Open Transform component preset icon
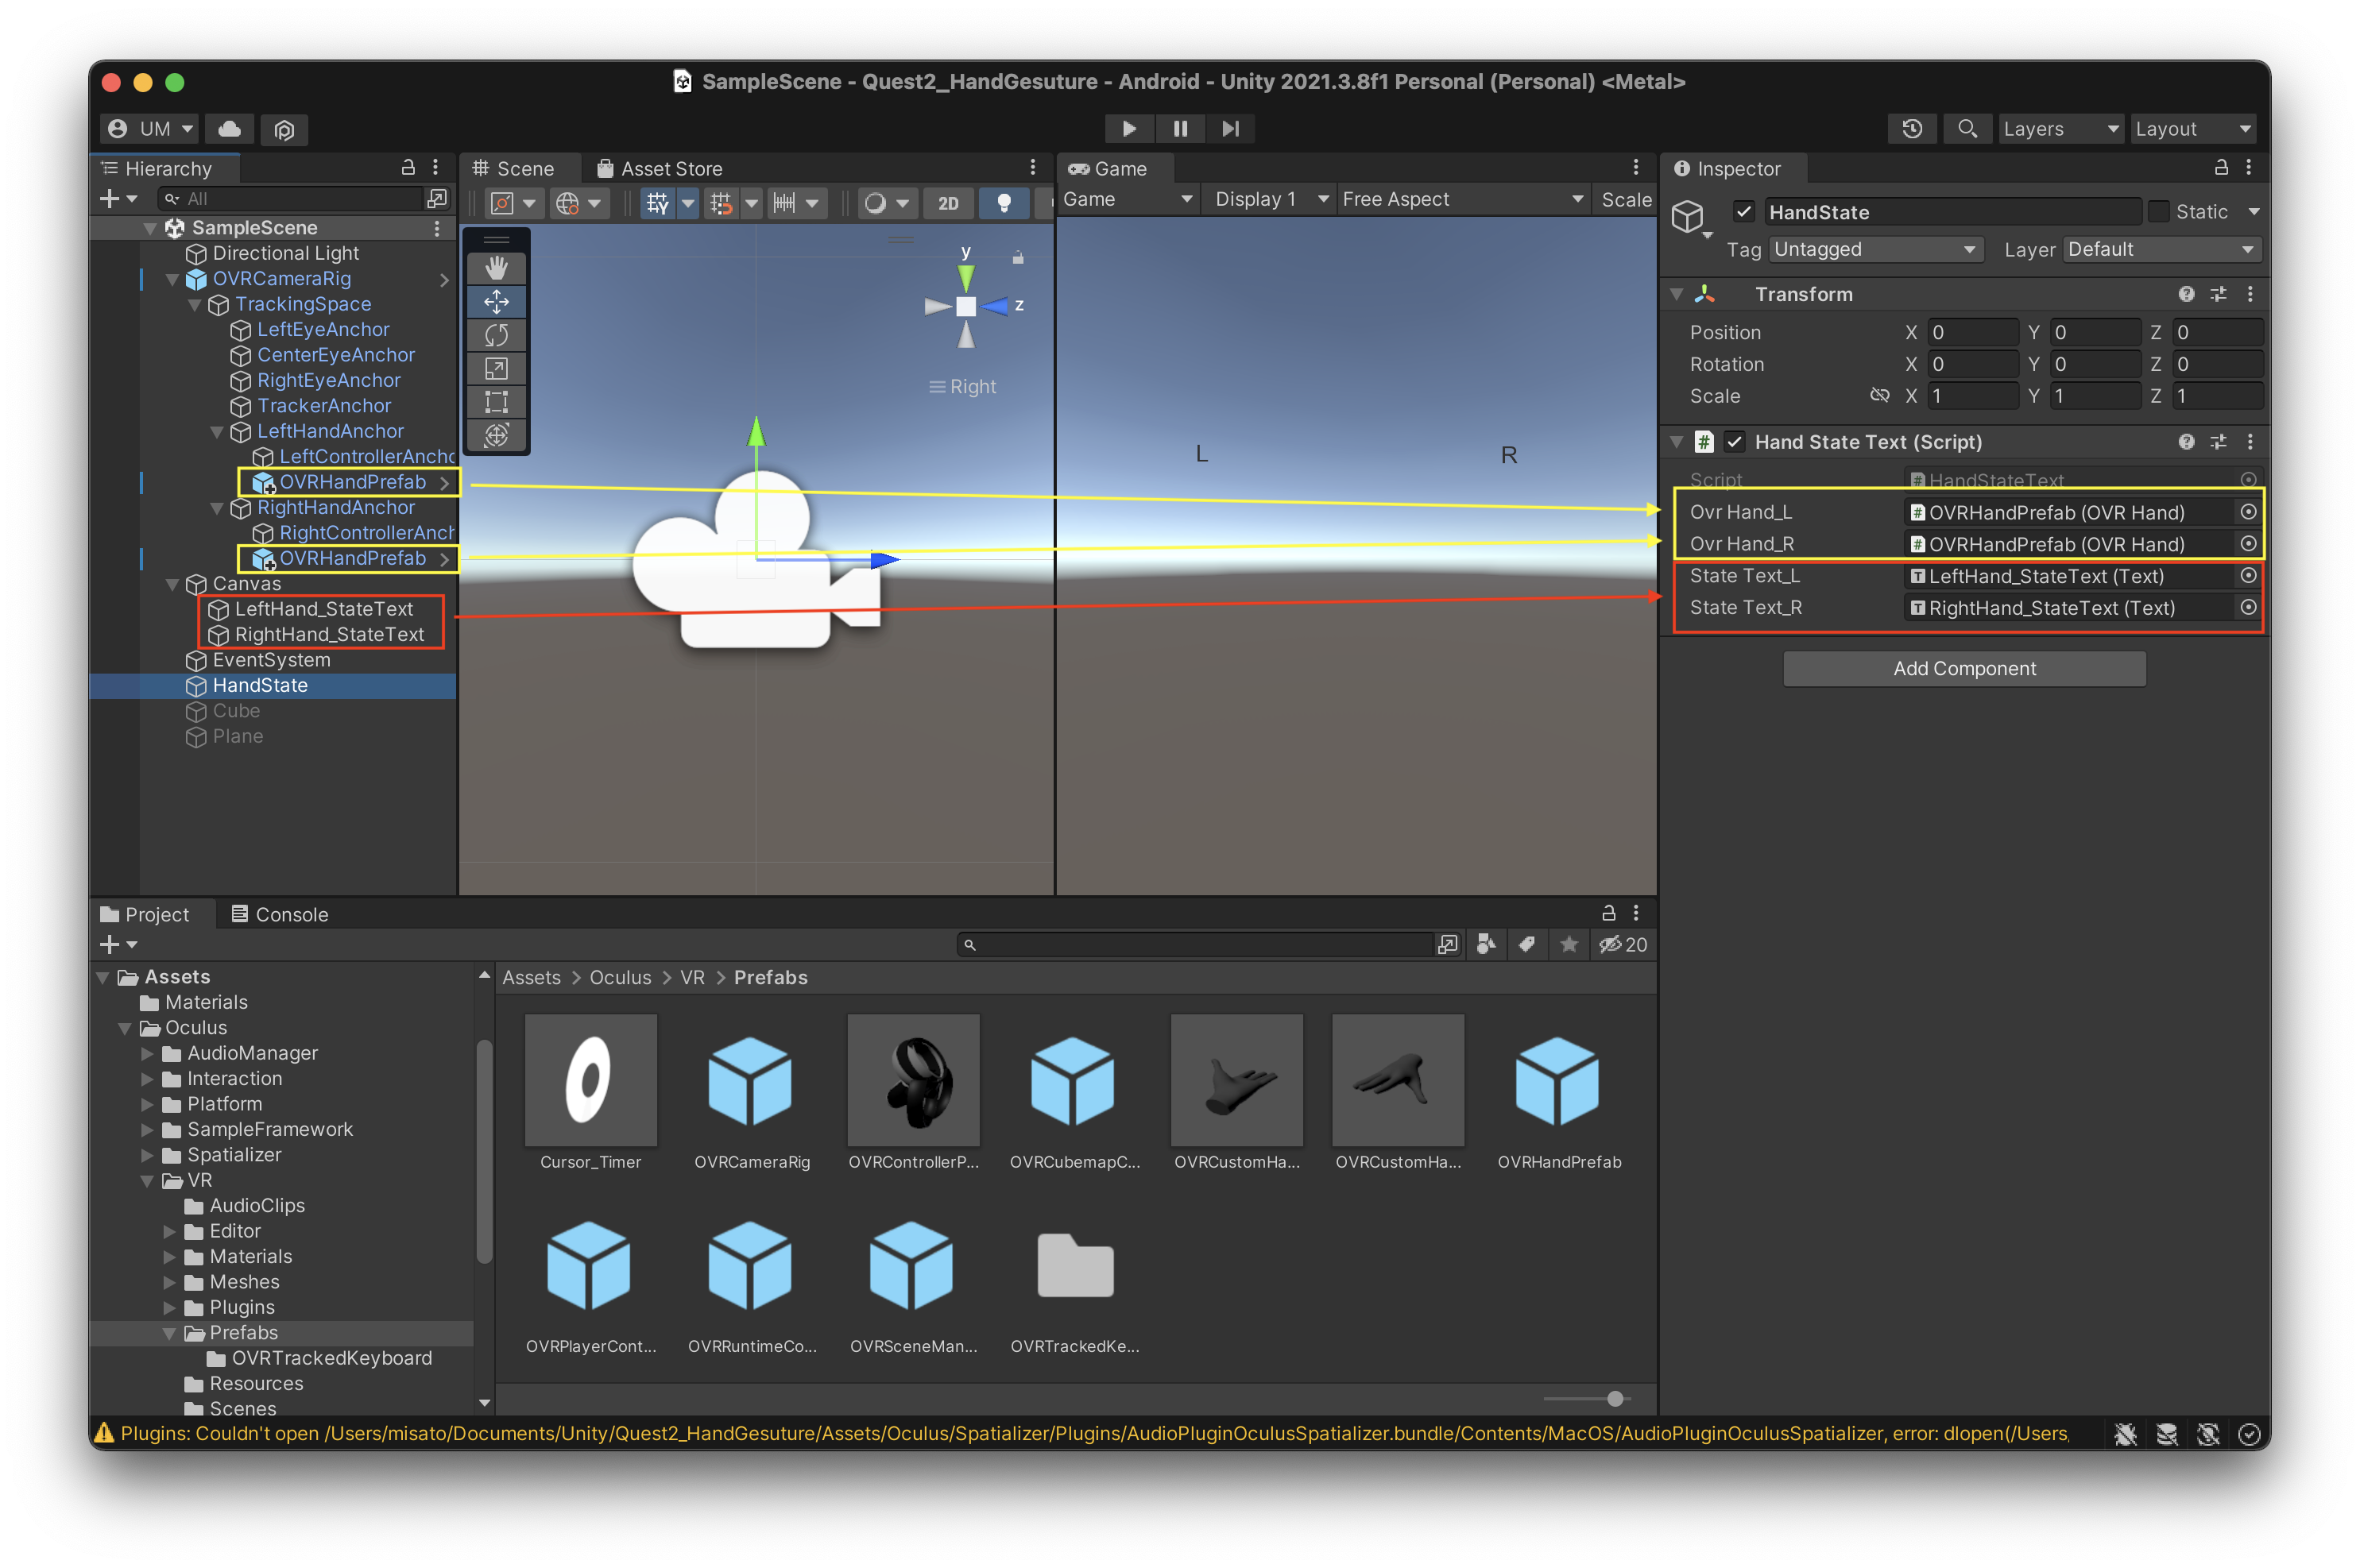2360x1568 pixels. coord(2218,294)
